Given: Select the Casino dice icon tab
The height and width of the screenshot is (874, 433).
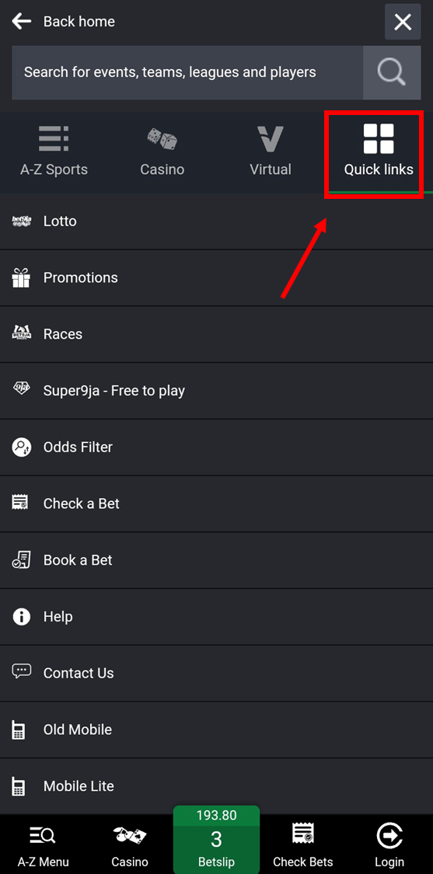Looking at the screenshot, I should (162, 138).
